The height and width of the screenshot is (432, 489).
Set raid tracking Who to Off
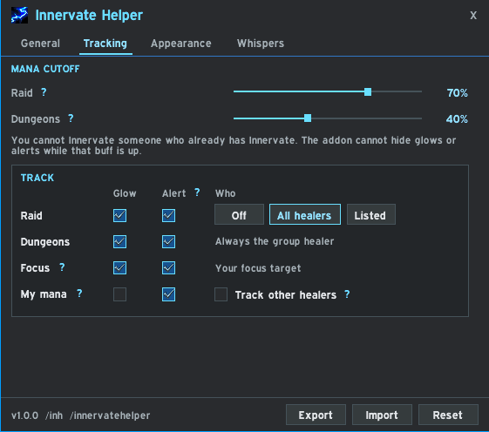coord(239,214)
